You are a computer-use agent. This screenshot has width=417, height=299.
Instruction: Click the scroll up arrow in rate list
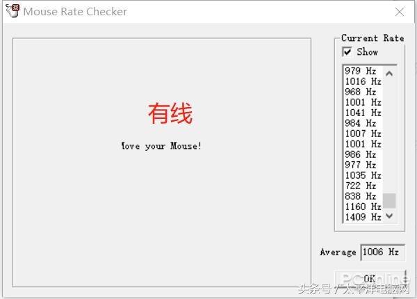click(389, 74)
